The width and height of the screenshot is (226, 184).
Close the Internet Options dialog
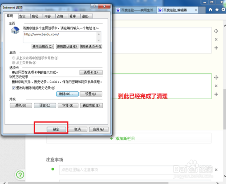(104, 6)
